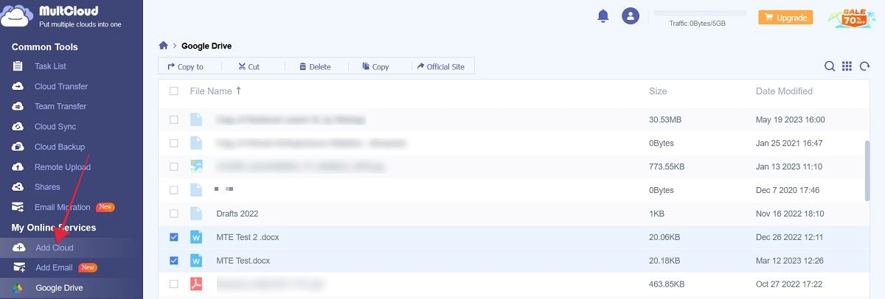This screenshot has width=885, height=299.
Task: Open Team Transfer in sidebar
Action: (x=60, y=106)
